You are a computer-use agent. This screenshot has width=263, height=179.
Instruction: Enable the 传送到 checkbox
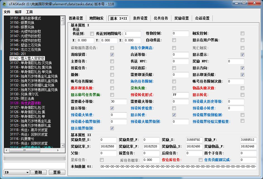[92, 34]
